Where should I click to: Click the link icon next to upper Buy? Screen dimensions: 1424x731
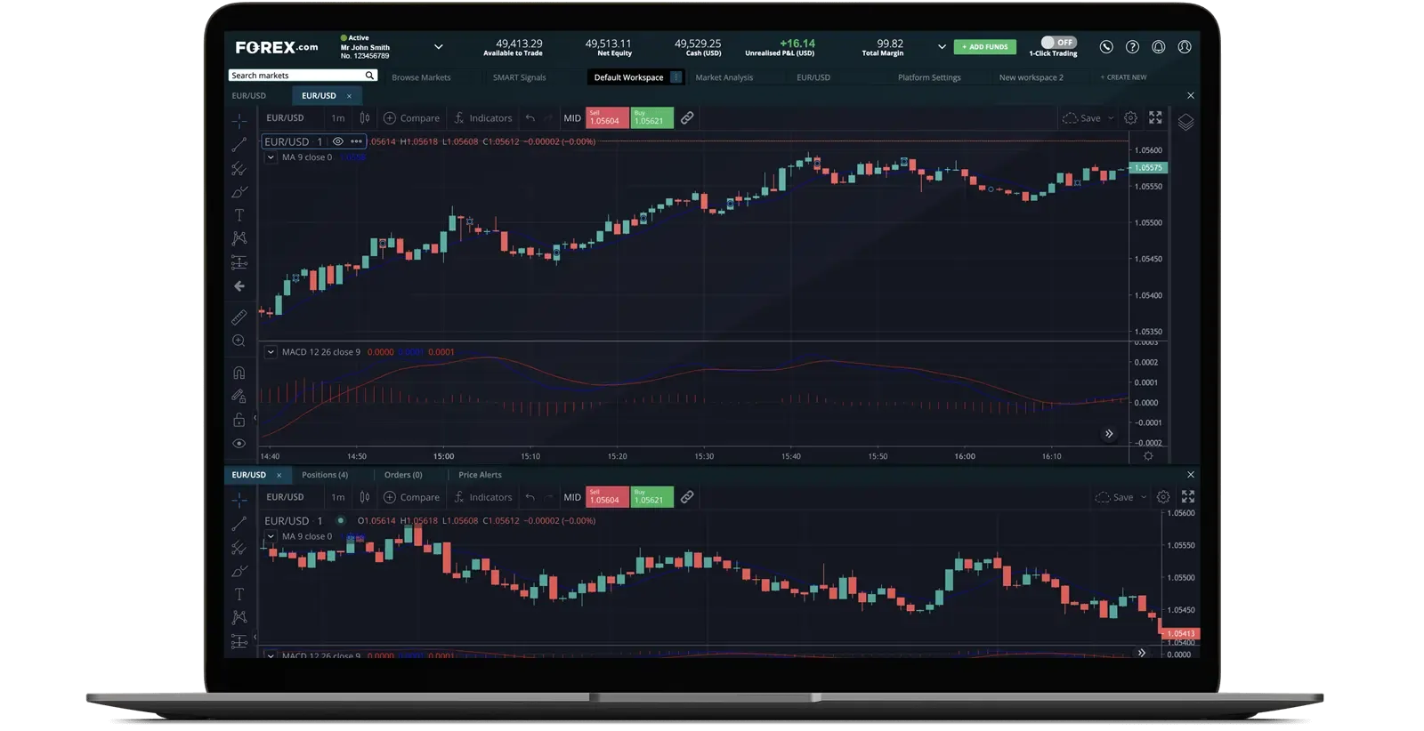687,117
